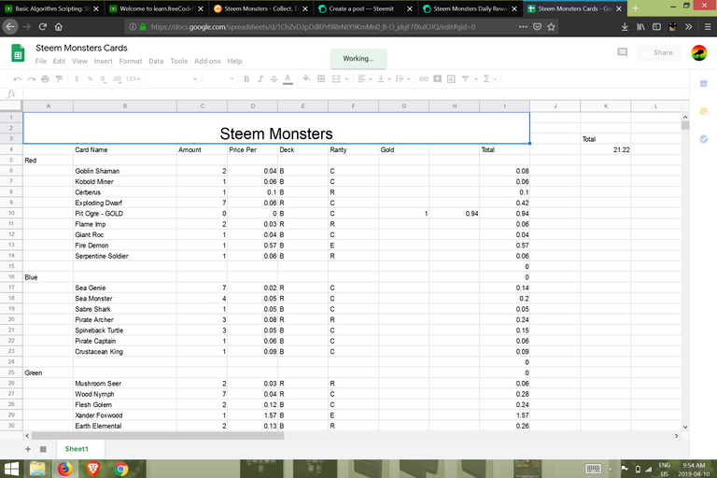717x478 pixels.
Task: Format as currency with dollar icon
Action: pyautogui.click(x=77, y=79)
